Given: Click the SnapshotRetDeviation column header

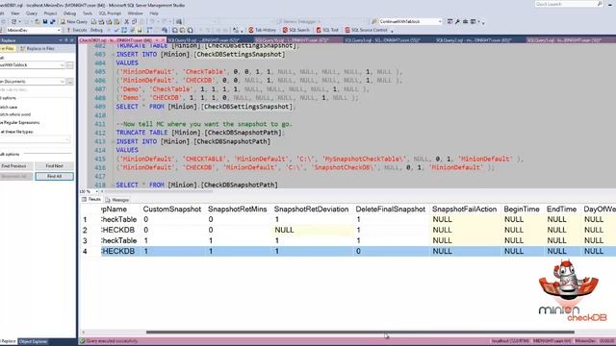Looking at the screenshot, I should point(311,210).
